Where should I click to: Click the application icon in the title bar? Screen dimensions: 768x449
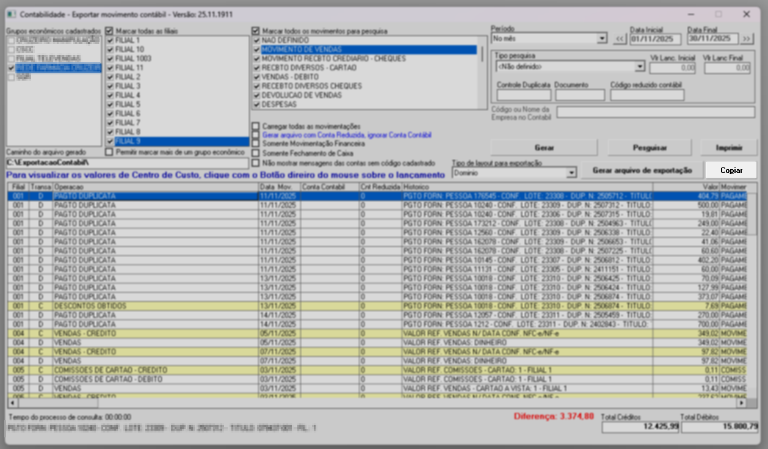click(x=12, y=14)
